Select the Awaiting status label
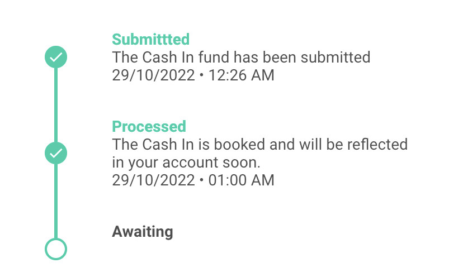This screenshot has height=277, width=463. point(143,232)
